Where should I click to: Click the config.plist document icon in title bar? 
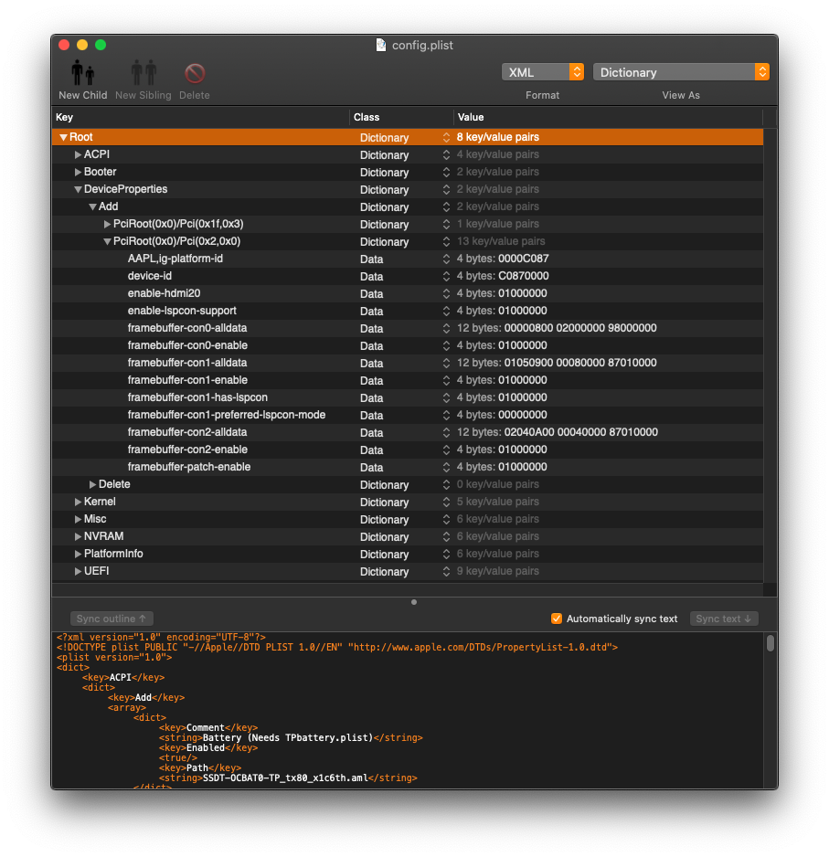tap(380, 44)
